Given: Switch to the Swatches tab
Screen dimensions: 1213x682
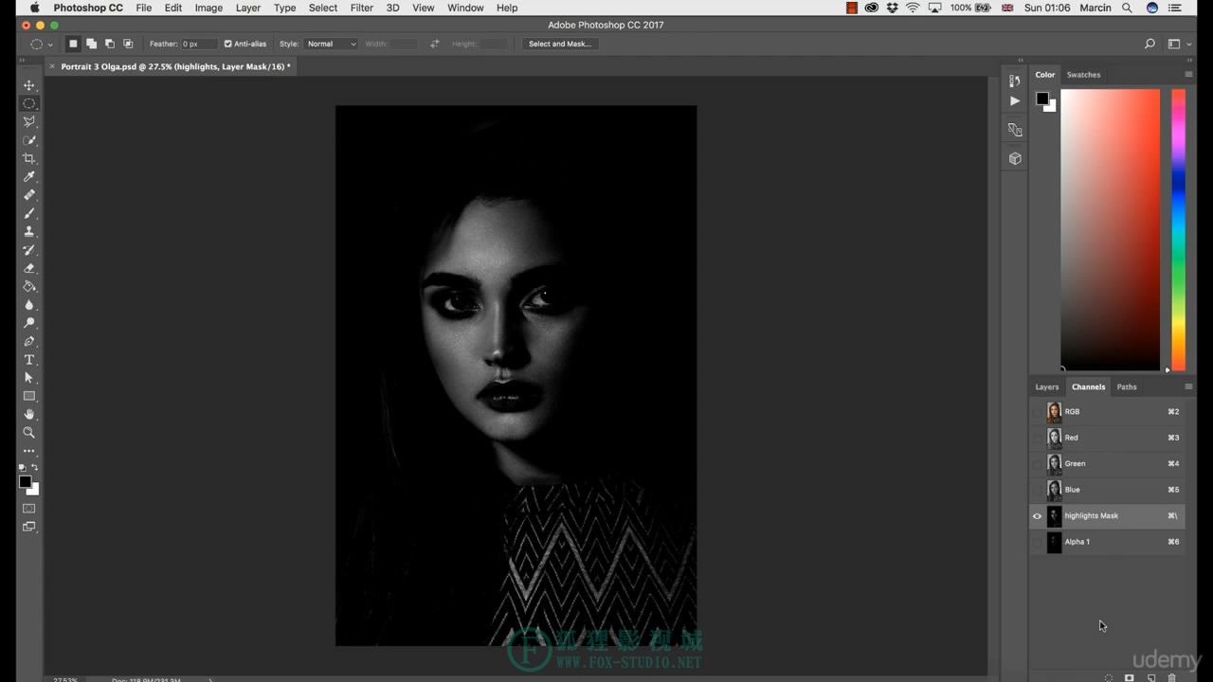Looking at the screenshot, I should click(x=1083, y=75).
